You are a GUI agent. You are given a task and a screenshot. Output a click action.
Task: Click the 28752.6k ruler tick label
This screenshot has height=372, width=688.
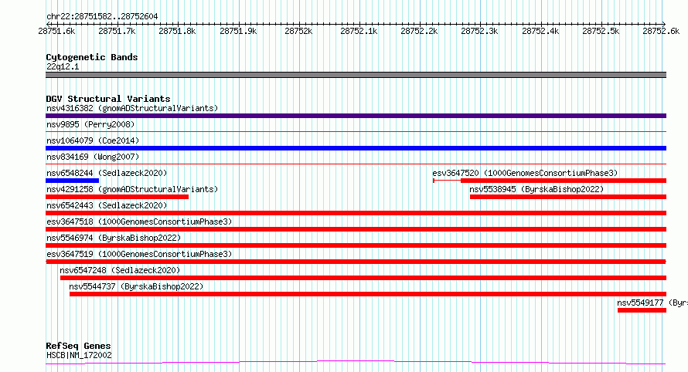(661, 31)
